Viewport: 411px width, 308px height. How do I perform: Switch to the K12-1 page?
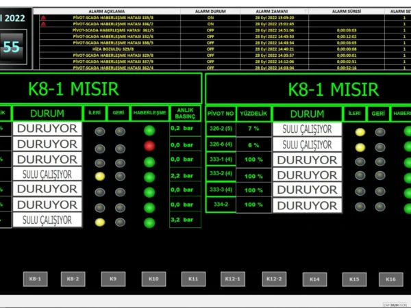(x=234, y=279)
